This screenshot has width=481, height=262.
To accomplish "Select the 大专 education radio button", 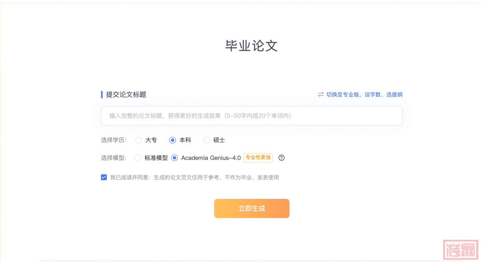I will [139, 140].
